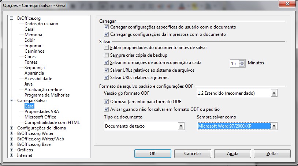Select Cores in the tree
The image size is (298, 166).
point(30,57)
